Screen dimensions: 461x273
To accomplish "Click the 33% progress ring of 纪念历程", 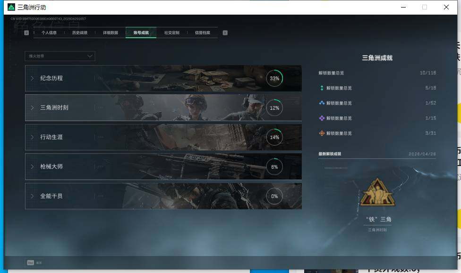I will click(274, 78).
